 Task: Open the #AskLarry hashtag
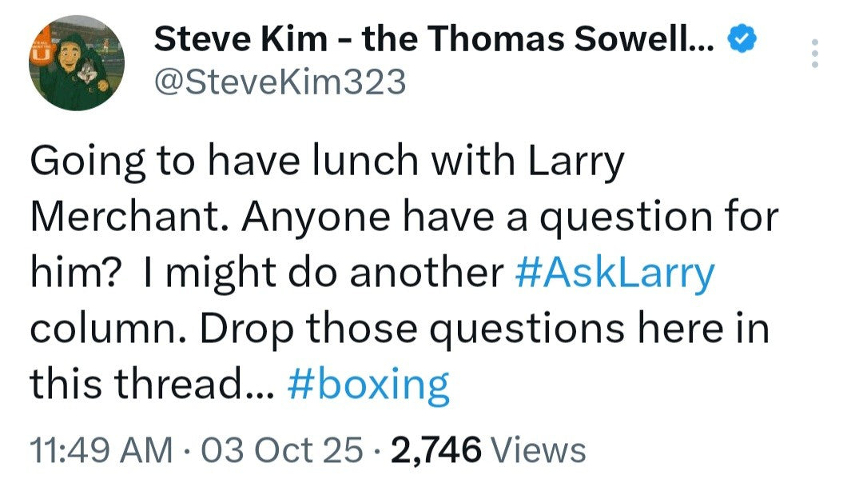coord(615,273)
